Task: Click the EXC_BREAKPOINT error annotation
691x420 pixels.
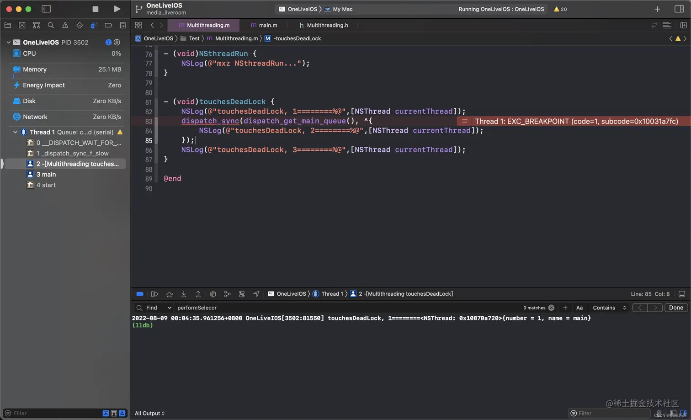Action: (x=574, y=121)
